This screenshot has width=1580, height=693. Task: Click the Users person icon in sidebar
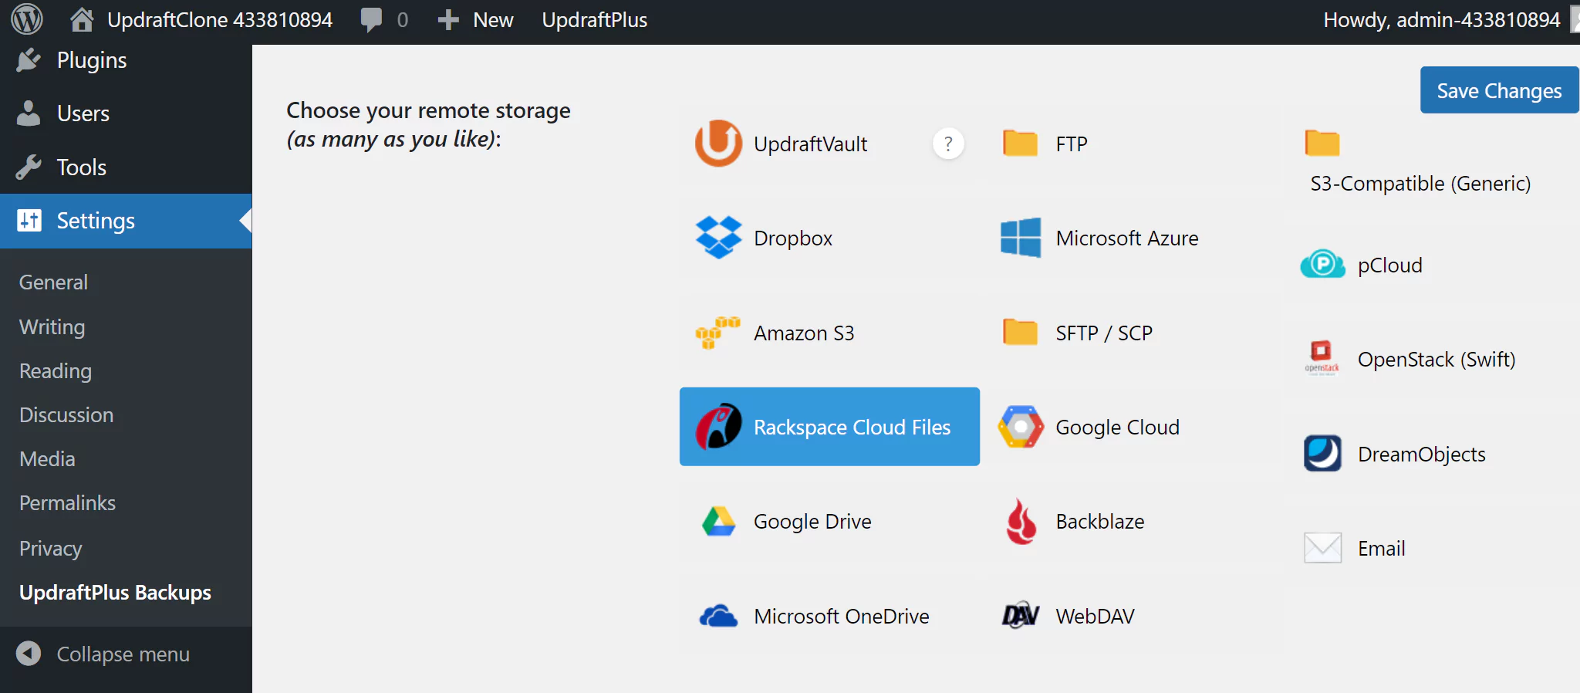tap(29, 113)
